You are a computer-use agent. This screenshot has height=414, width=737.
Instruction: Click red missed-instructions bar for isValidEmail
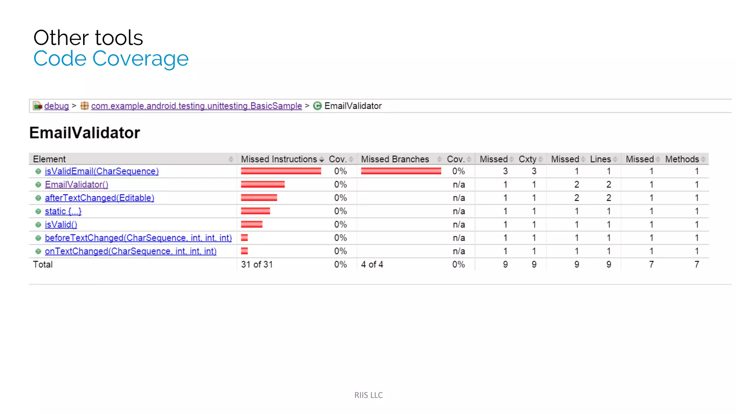tap(281, 171)
